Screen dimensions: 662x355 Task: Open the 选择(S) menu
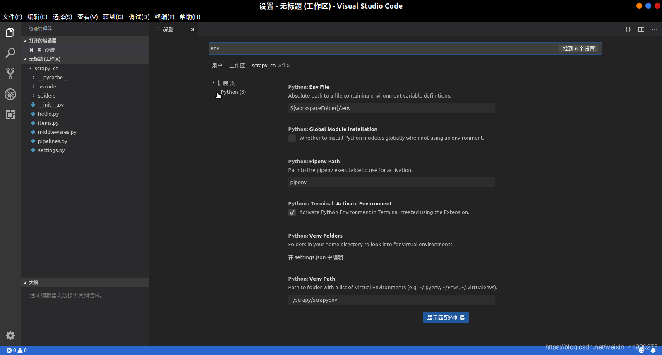point(62,17)
